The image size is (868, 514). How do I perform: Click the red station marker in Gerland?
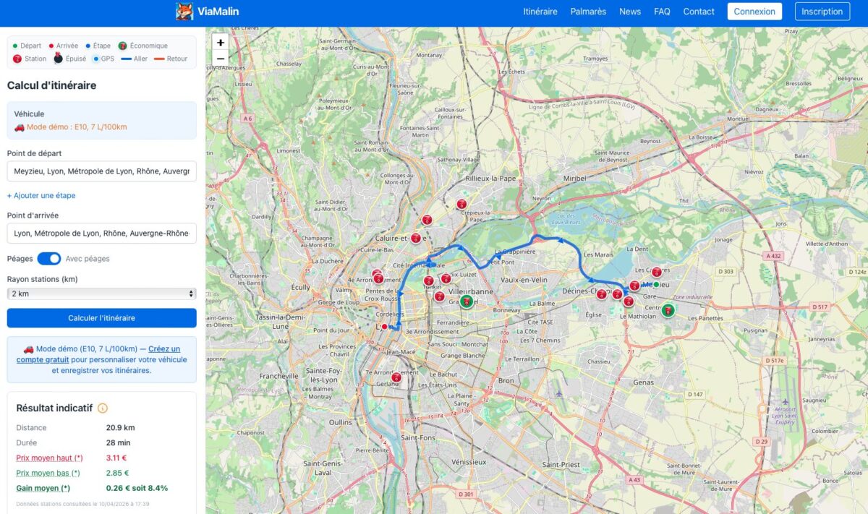396,377
